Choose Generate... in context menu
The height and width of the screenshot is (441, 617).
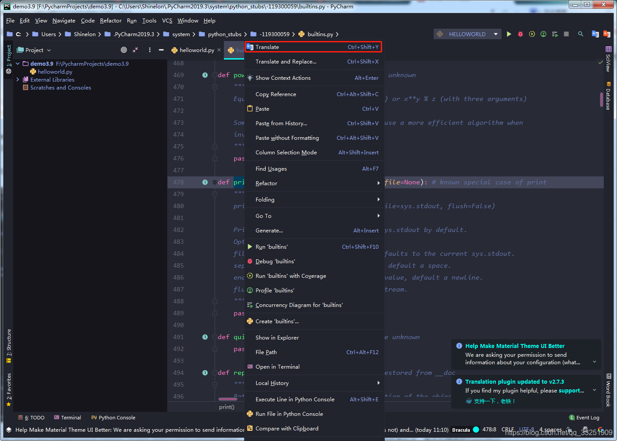tap(315, 230)
